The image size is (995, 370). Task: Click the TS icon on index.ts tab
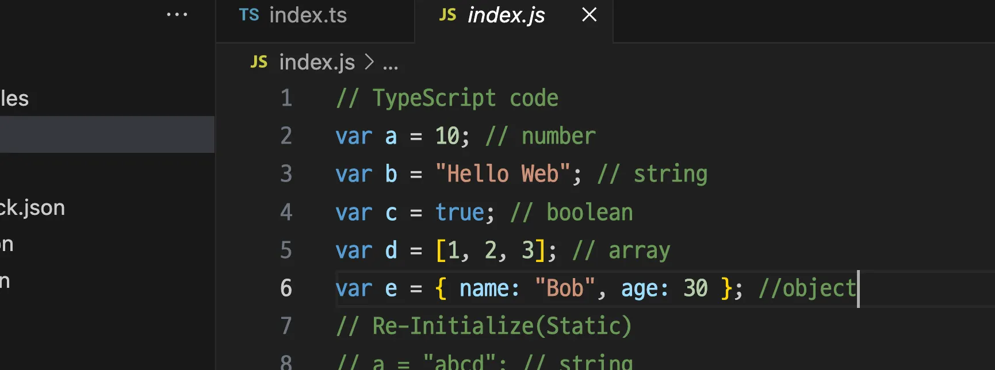pos(249,15)
